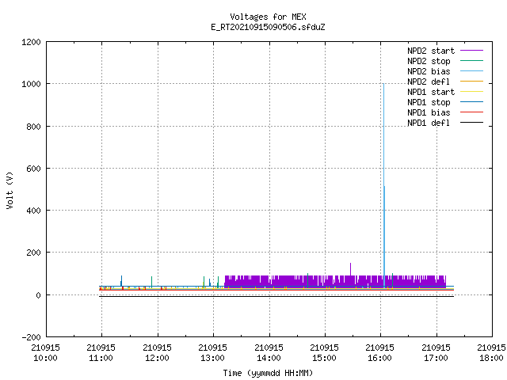Click the orange NPD2 defl legend line
This screenshot has height=380, width=507.
[x=471, y=81]
